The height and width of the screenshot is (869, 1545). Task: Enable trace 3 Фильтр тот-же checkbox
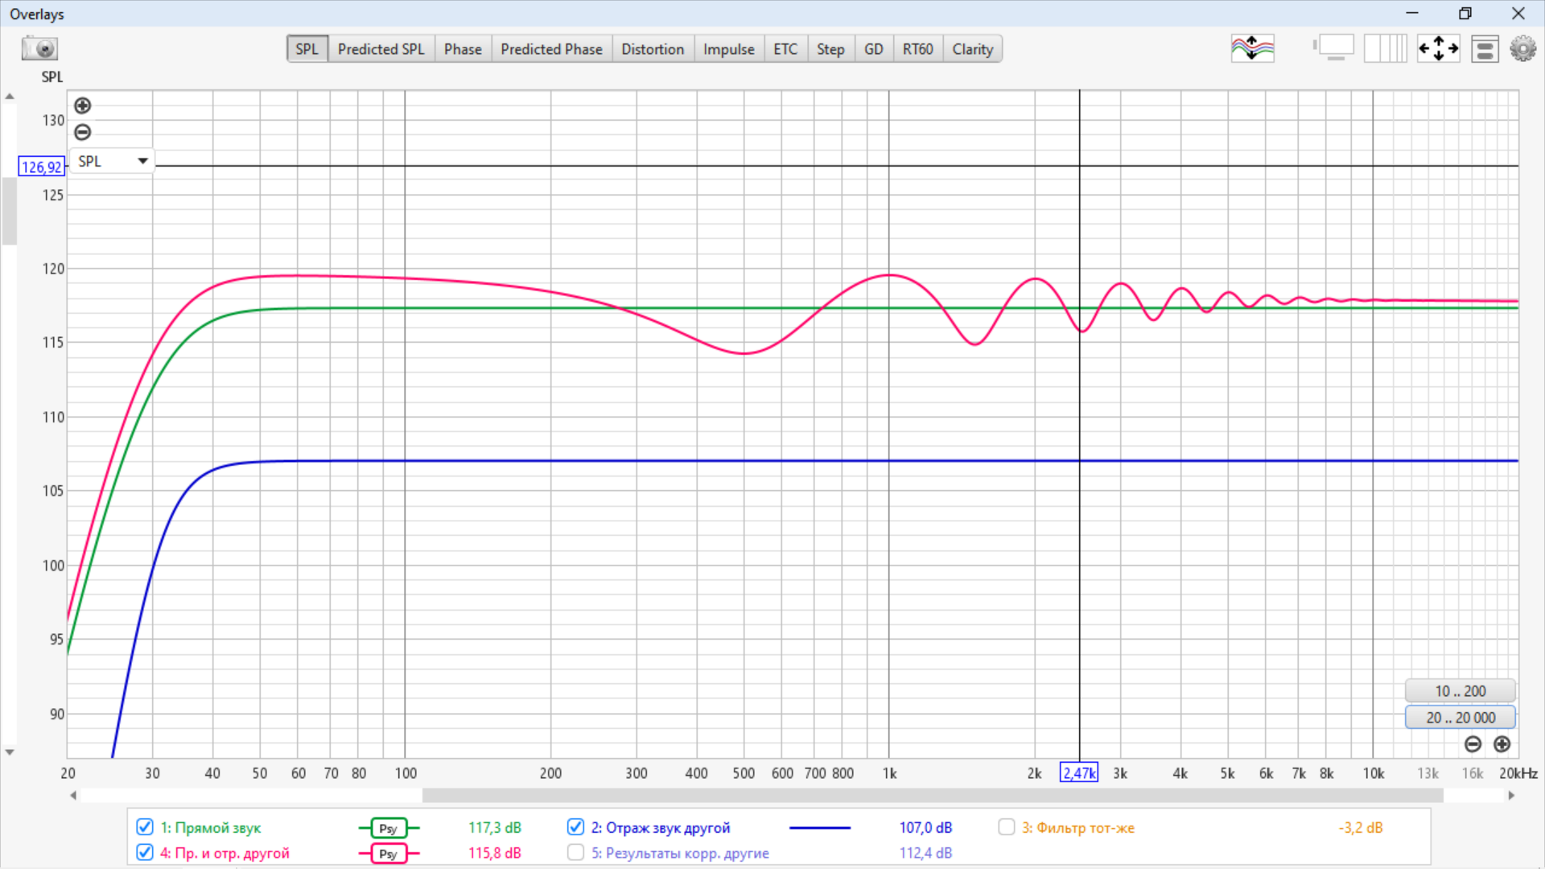(x=1006, y=827)
